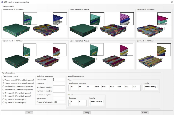Click the Number of layers input field
The image size is (174, 115).
pyautogui.click(x=59, y=95)
